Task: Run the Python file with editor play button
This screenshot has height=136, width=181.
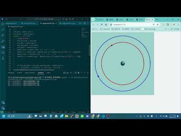Action: [x=80, y=23]
